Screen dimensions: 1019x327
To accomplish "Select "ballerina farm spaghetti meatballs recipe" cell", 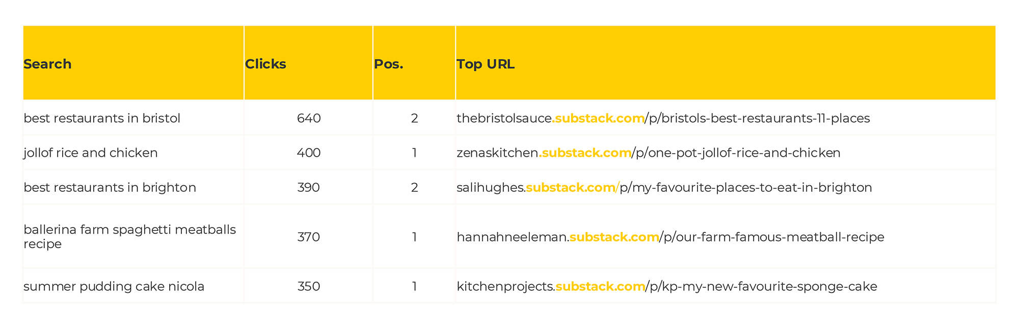I will [x=129, y=236].
